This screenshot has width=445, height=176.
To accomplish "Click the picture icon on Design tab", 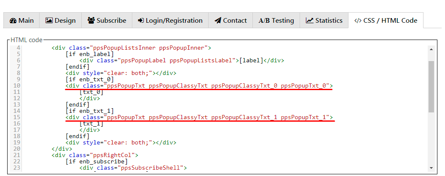I will click(x=49, y=21).
